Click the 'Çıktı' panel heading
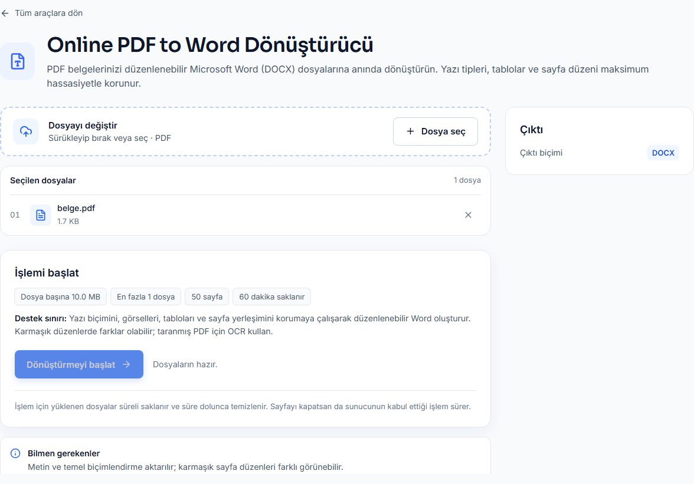Image resolution: width=694 pixels, height=484 pixels. pyautogui.click(x=531, y=130)
